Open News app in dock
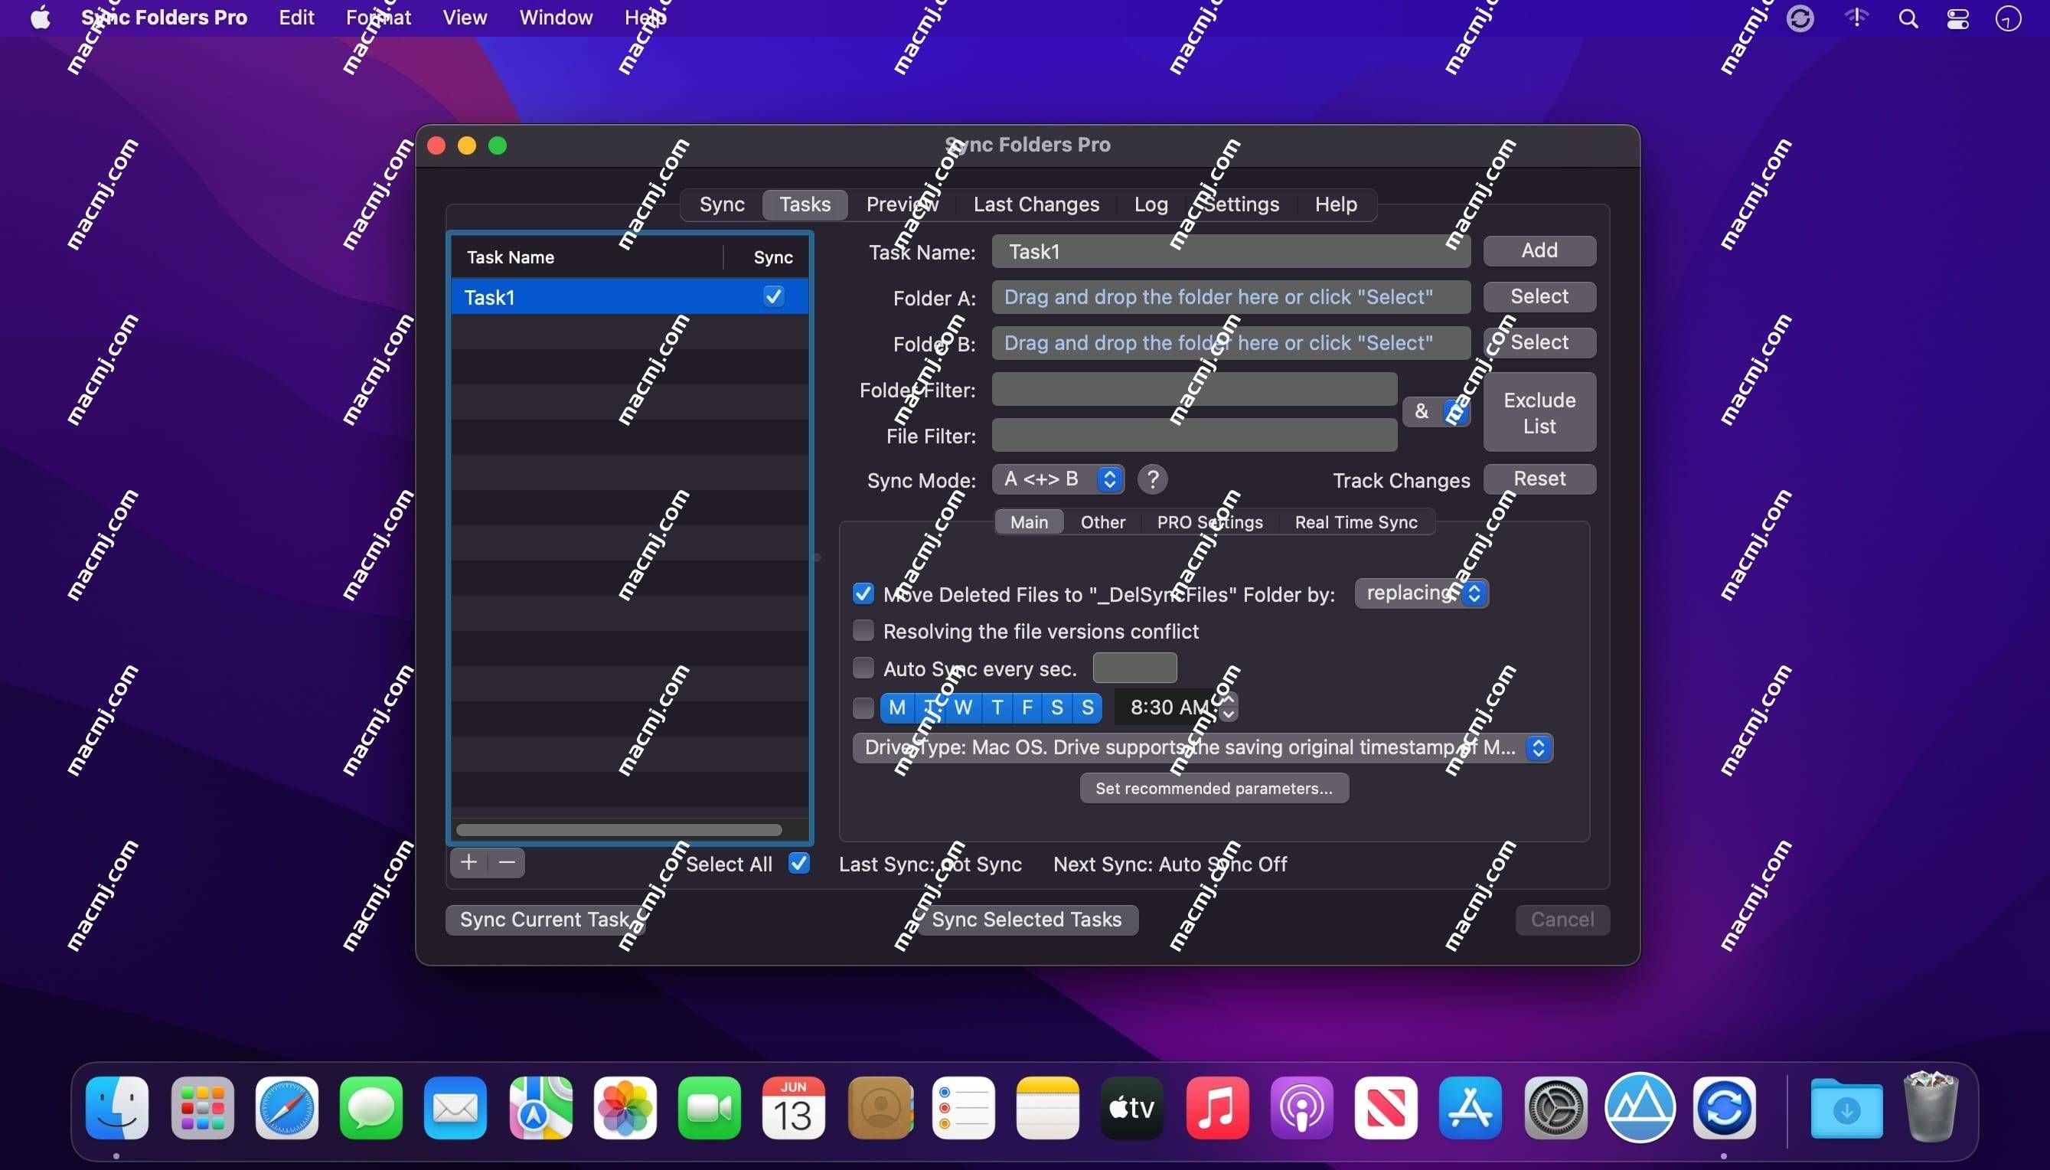2050x1170 pixels. [x=1386, y=1108]
